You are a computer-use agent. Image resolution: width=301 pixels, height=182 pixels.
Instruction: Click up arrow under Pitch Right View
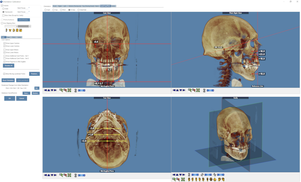[x=177, y=90]
